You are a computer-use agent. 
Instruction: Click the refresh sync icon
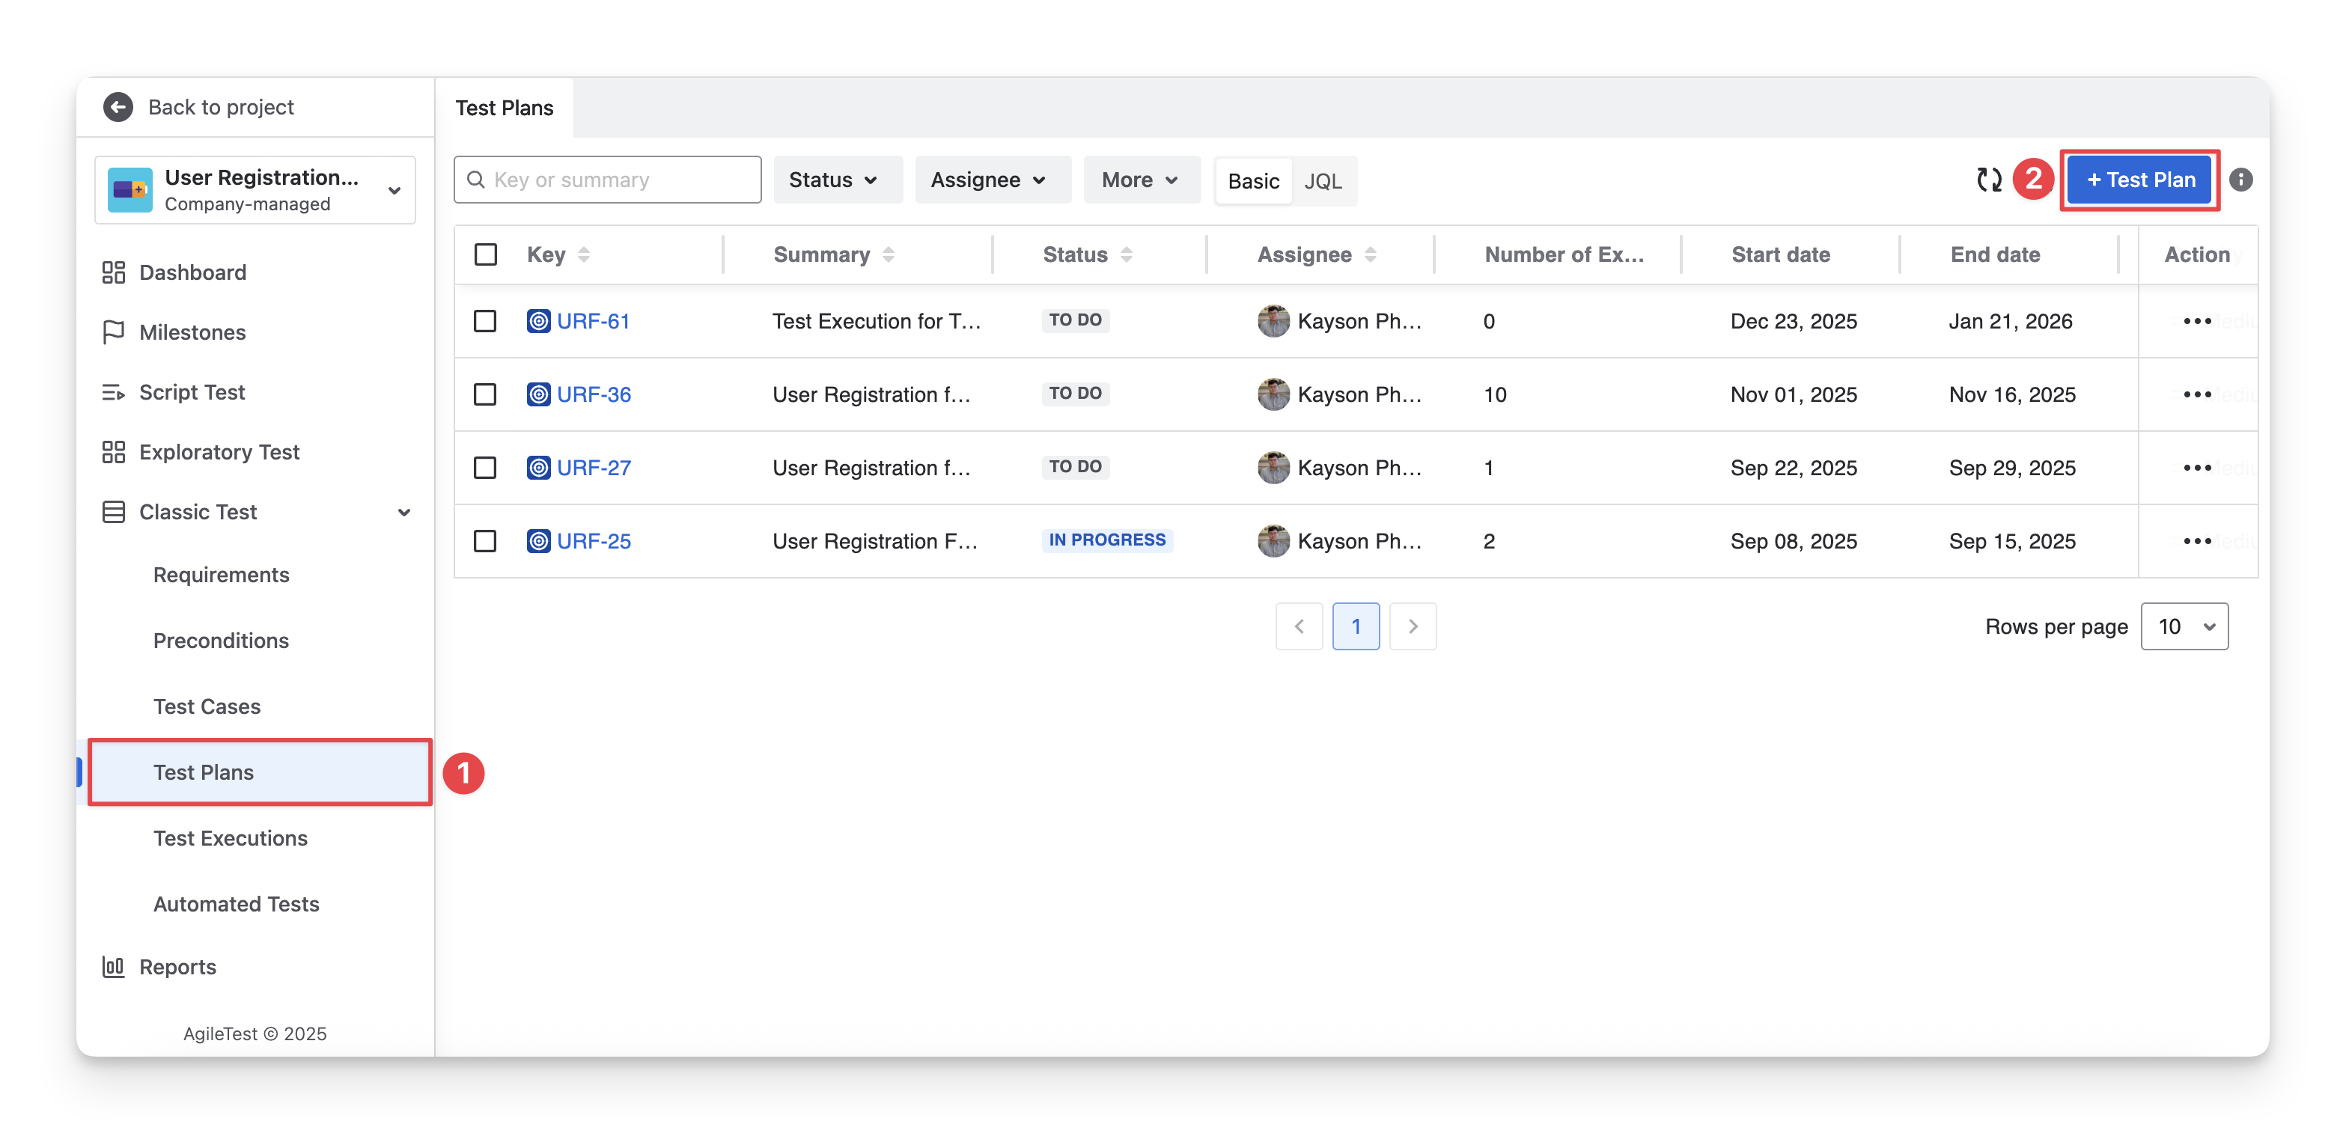[x=1988, y=180]
